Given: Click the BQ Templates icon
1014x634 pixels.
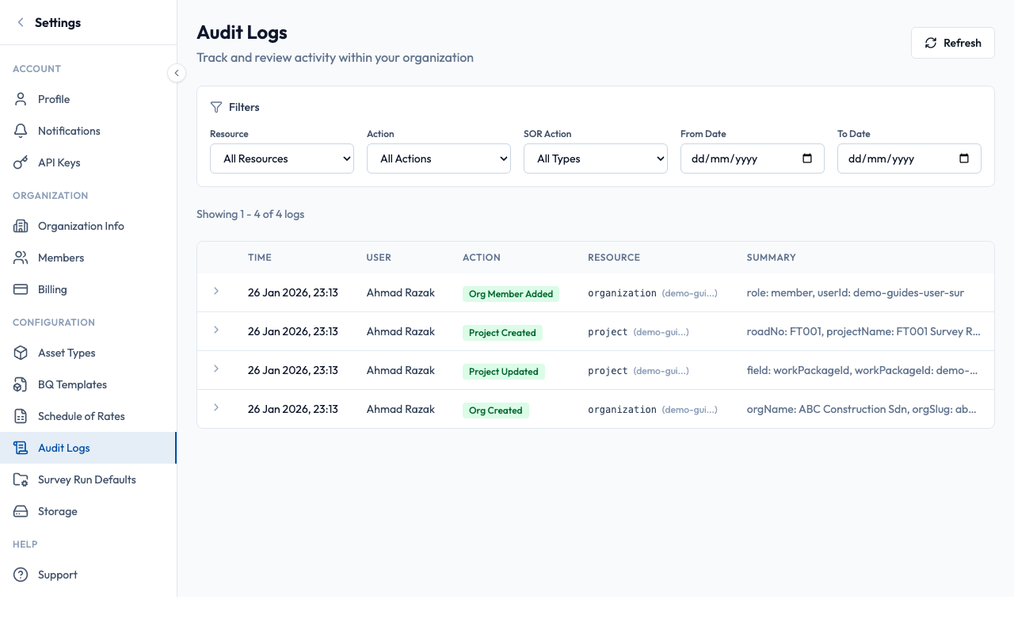Looking at the screenshot, I should coord(20,384).
